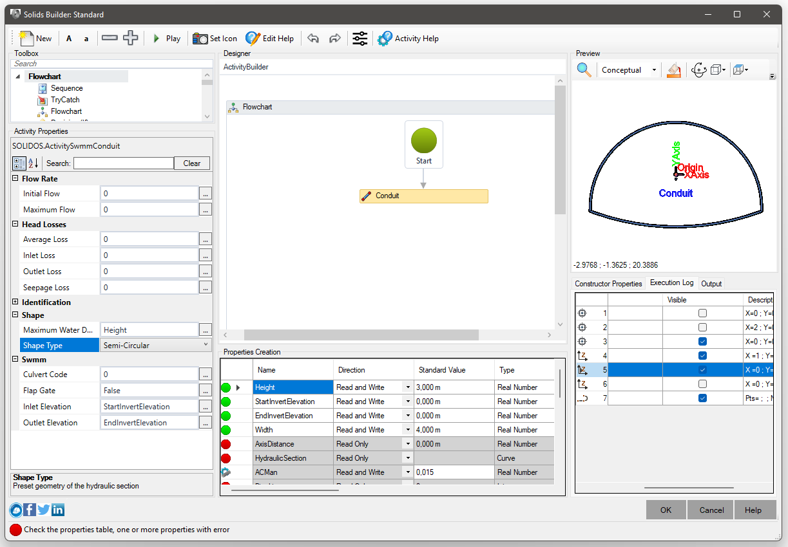Select the Conduit activity node
The width and height of the screenshot is (788, 547).
point(423,196)
